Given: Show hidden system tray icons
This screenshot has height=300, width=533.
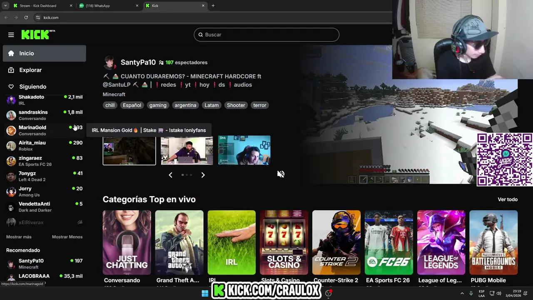Looking at the screenshot, I should 462,293.
